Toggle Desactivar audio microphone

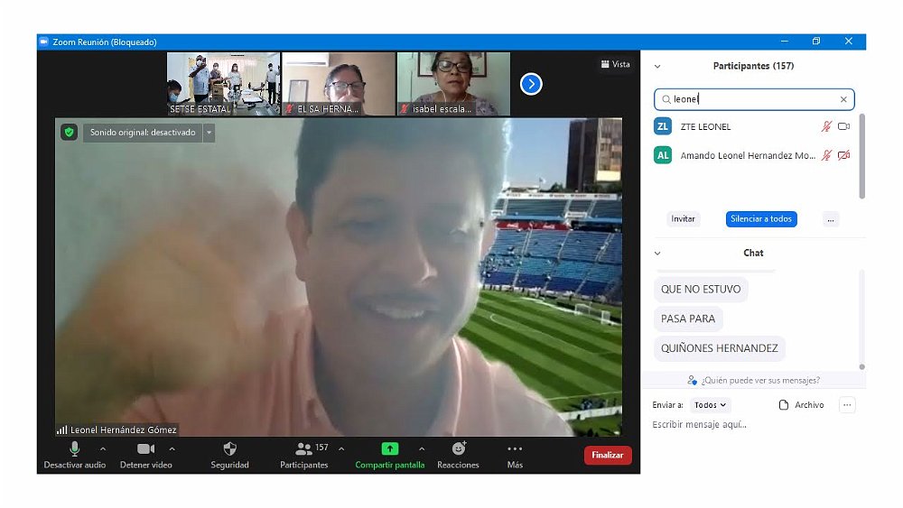pyautogui.click(x=74, y=449)
